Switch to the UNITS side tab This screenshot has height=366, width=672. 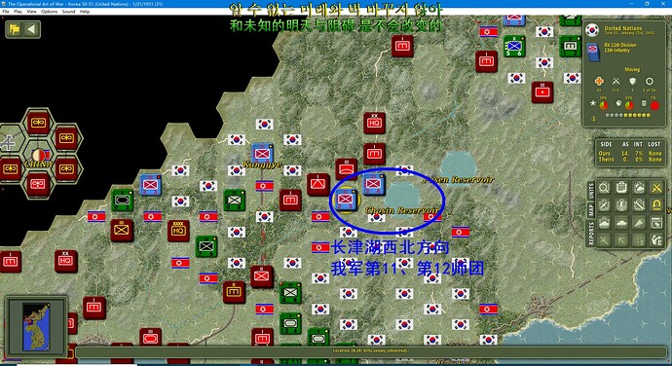click(591, 191)
